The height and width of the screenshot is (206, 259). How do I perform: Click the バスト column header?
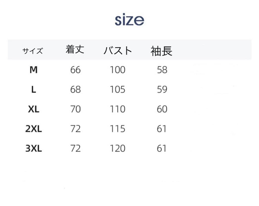click(x=118, y=51)
